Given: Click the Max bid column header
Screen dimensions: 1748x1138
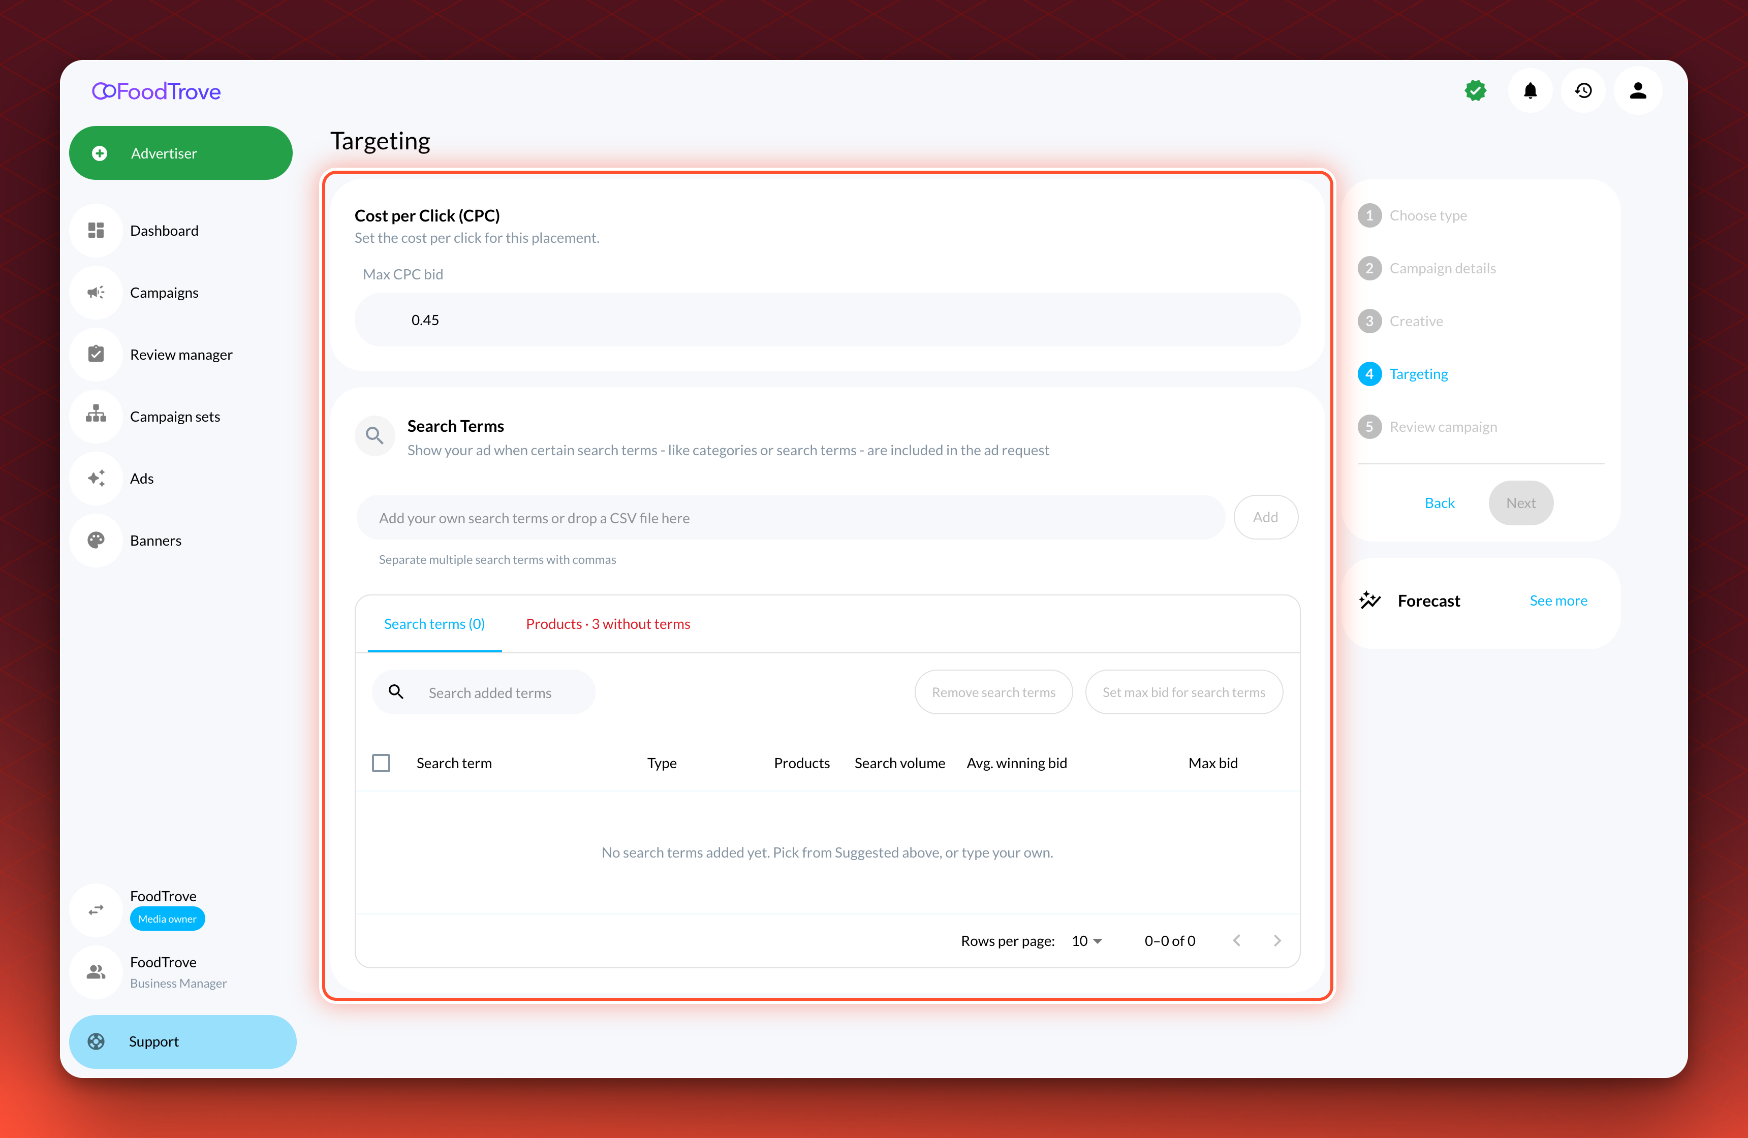Looking at the screenshot, I should 1212,763.
